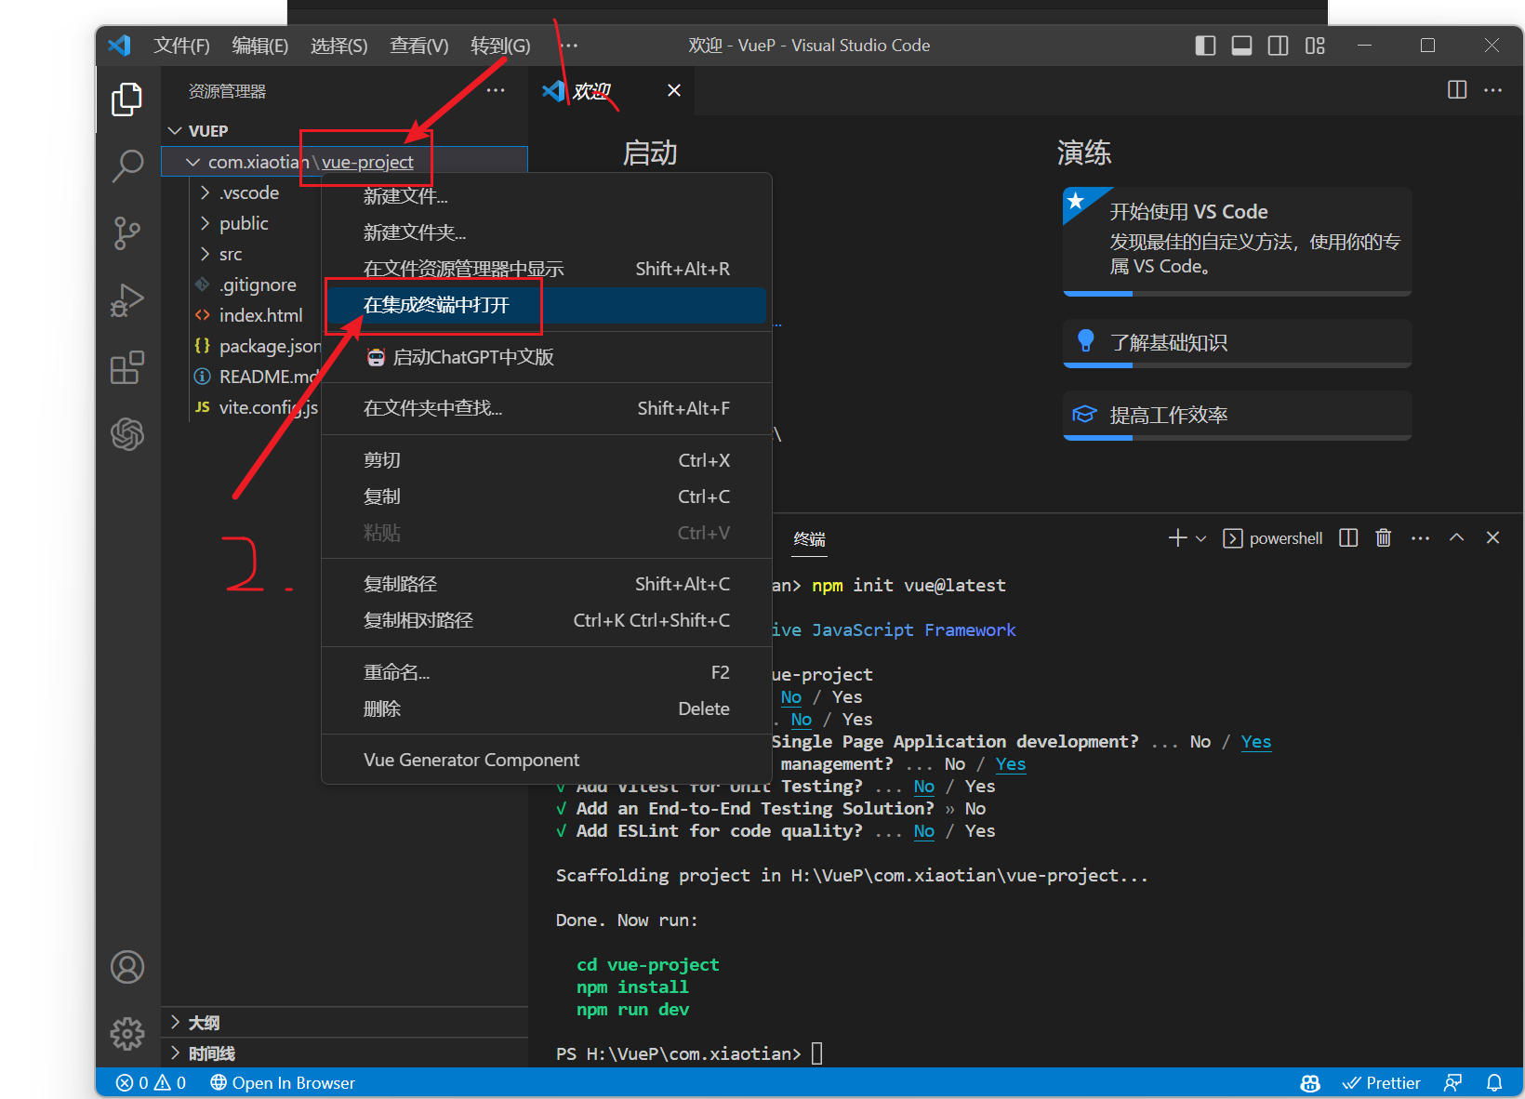Split the editor to the right
The width and height of the screenshot is (1525, 1099).
coord(1457,90)
